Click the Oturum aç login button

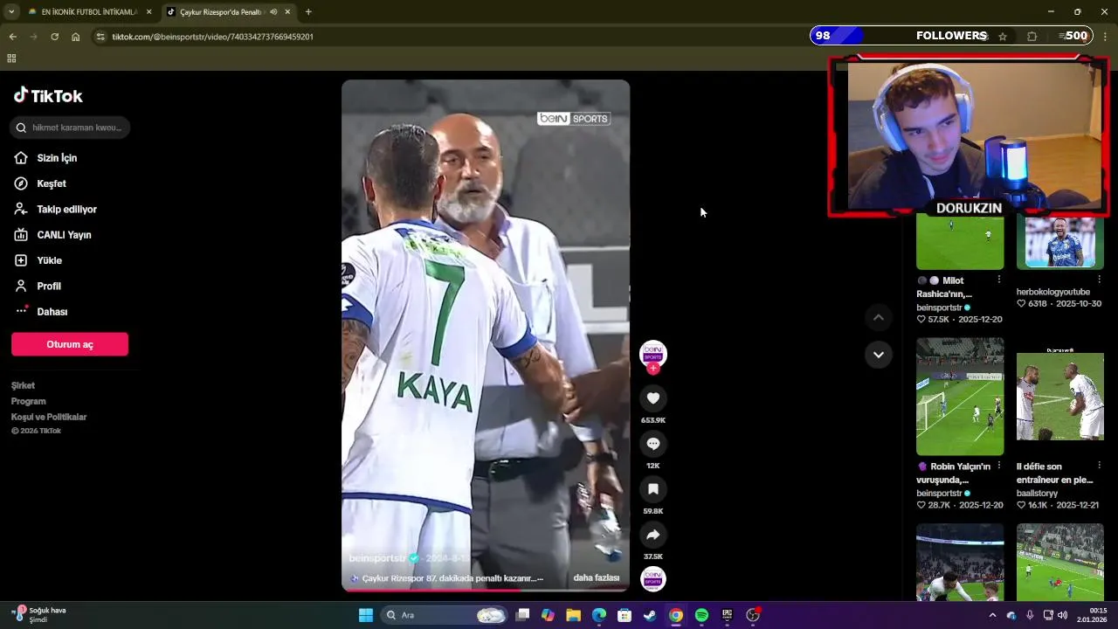[70, 344]
